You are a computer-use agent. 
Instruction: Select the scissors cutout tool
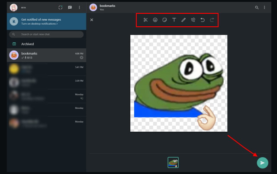[x=145, y=20]
